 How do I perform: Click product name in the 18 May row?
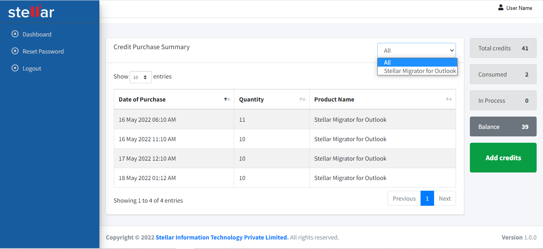(382, 178)
